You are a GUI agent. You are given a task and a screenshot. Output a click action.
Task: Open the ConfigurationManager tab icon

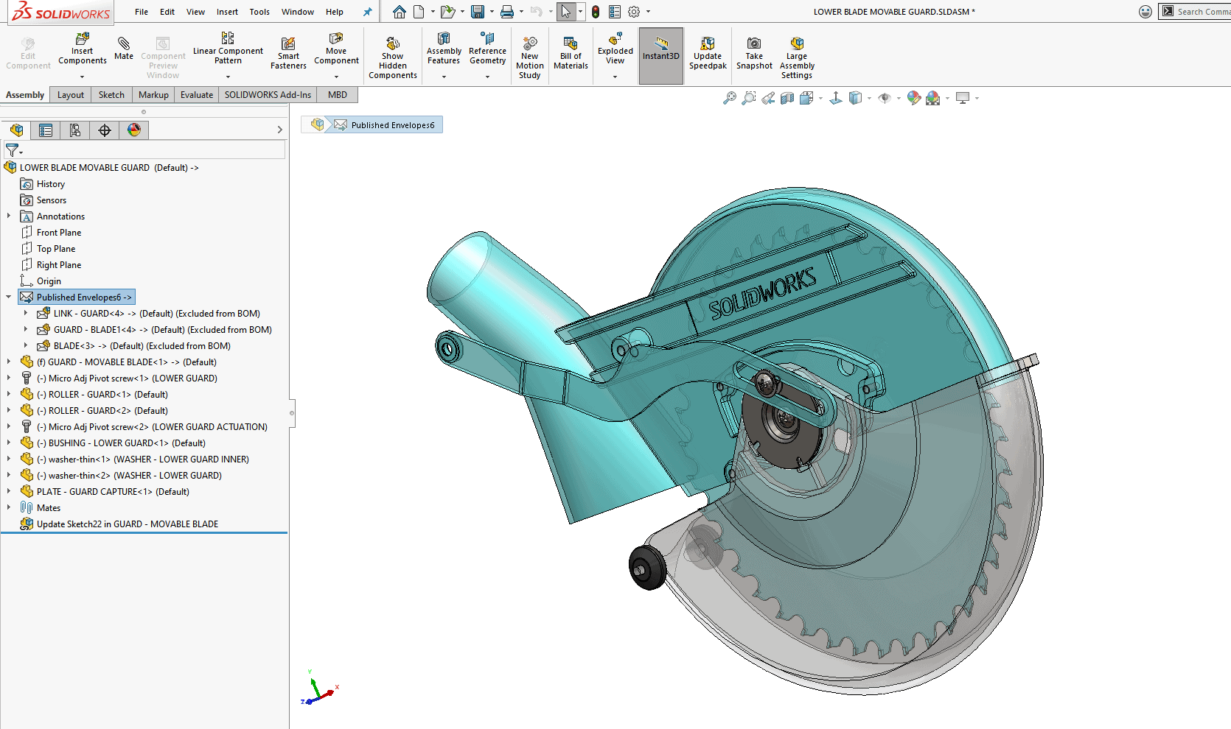coord(75,130)
